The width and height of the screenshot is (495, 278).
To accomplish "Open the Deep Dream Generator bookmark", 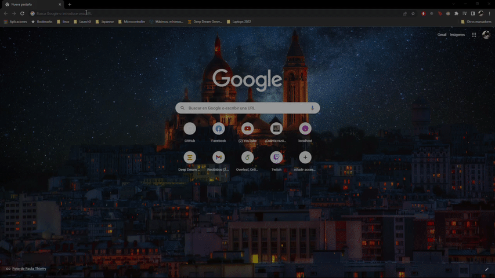I will [205, 22].
